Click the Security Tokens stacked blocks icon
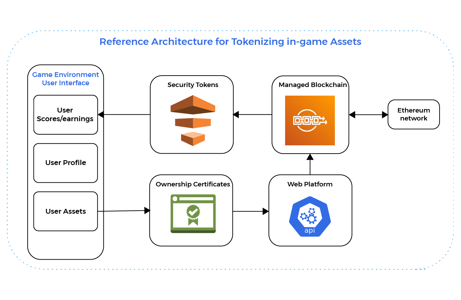Screen dimensions: 461x300 tap(193, 120)
